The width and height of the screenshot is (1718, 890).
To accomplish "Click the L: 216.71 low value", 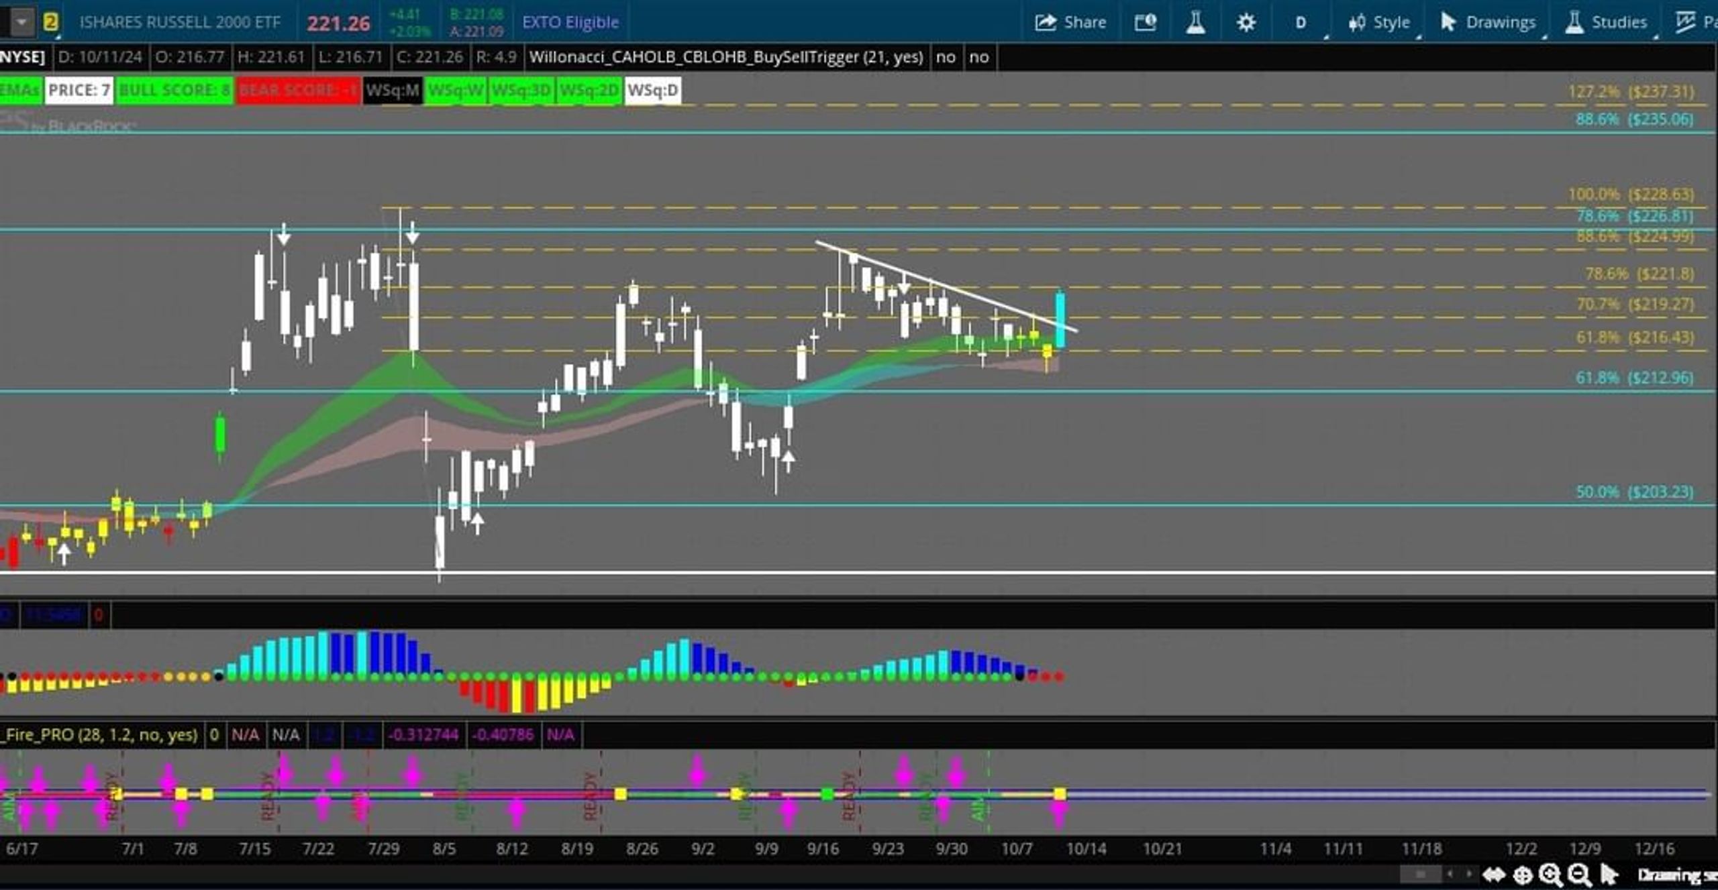I will [350, 57].
